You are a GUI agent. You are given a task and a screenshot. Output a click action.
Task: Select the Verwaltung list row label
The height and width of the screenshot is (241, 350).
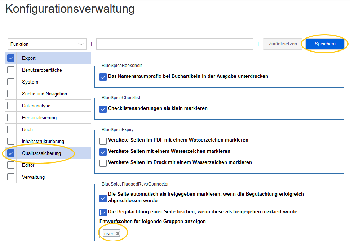tap(33, 177)
